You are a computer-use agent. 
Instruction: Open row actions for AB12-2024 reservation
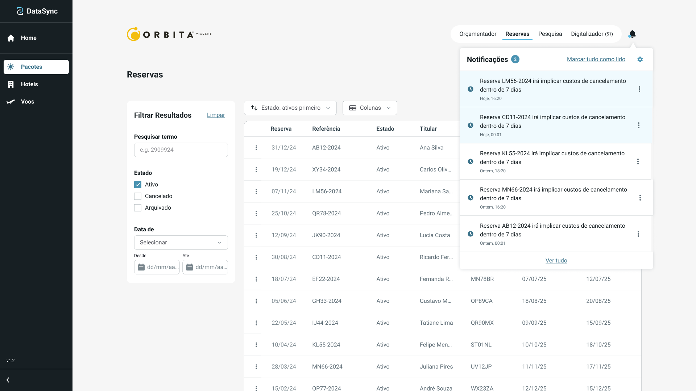[x=256, y=148]
